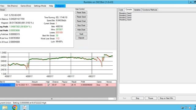Screen dimensions: 196x110
Task: Click the -0.0000096800 profit cell
Action: (x=88, y=85)
